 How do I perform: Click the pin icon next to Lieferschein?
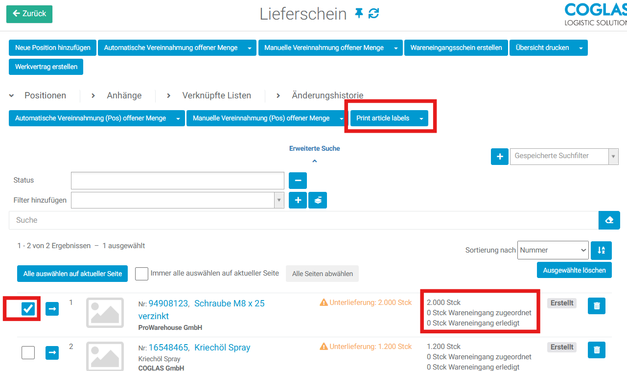point(359,14)
